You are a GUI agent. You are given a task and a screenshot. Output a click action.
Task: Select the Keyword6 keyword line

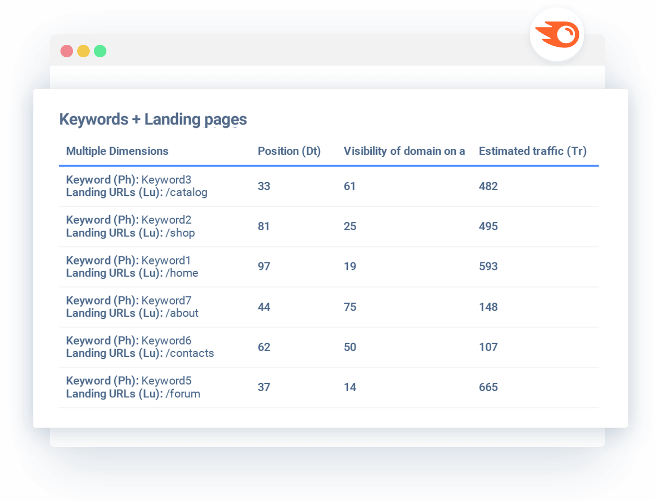(x=129, y=341)
